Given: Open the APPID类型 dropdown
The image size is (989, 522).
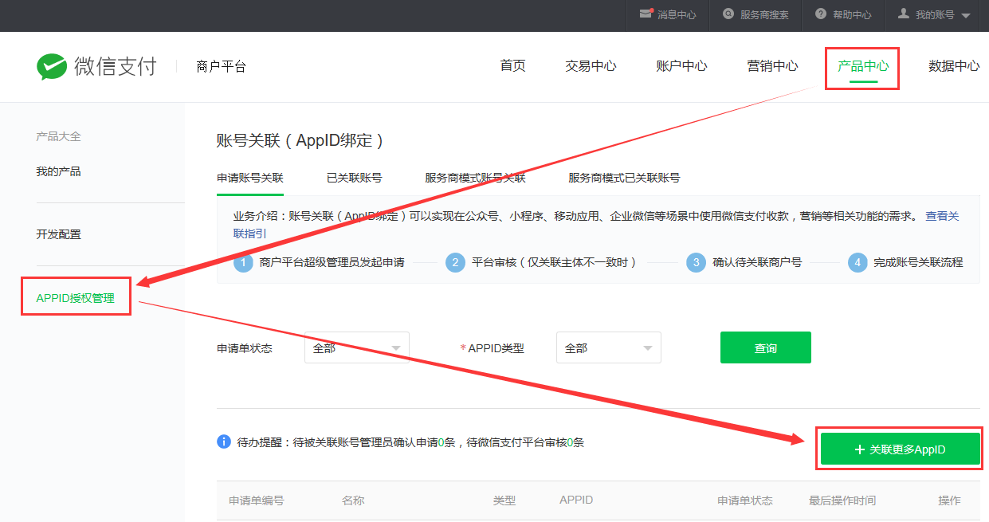Looking at the screenshot, I should (608, 347).
